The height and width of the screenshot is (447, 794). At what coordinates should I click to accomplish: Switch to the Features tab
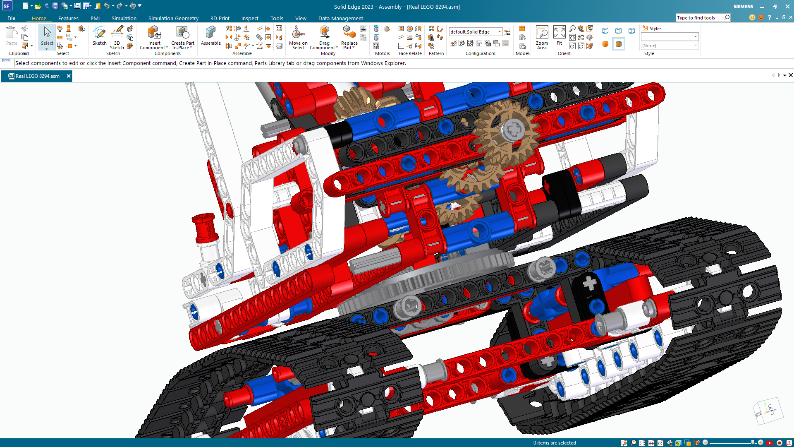pos(68,18)
